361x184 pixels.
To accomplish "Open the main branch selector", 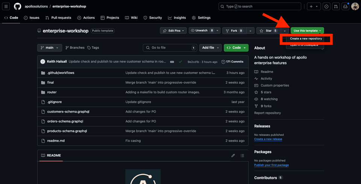I will click(x=50, y=48).
